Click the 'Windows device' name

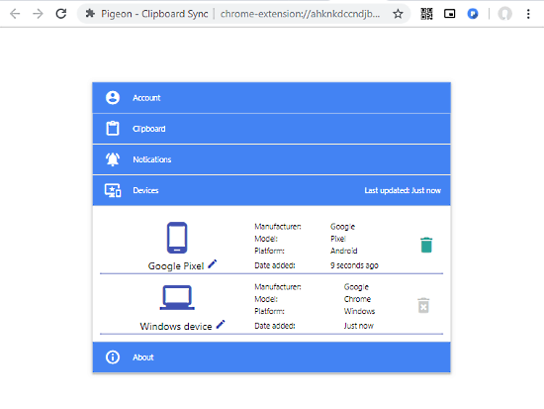(x=176, y=326)
